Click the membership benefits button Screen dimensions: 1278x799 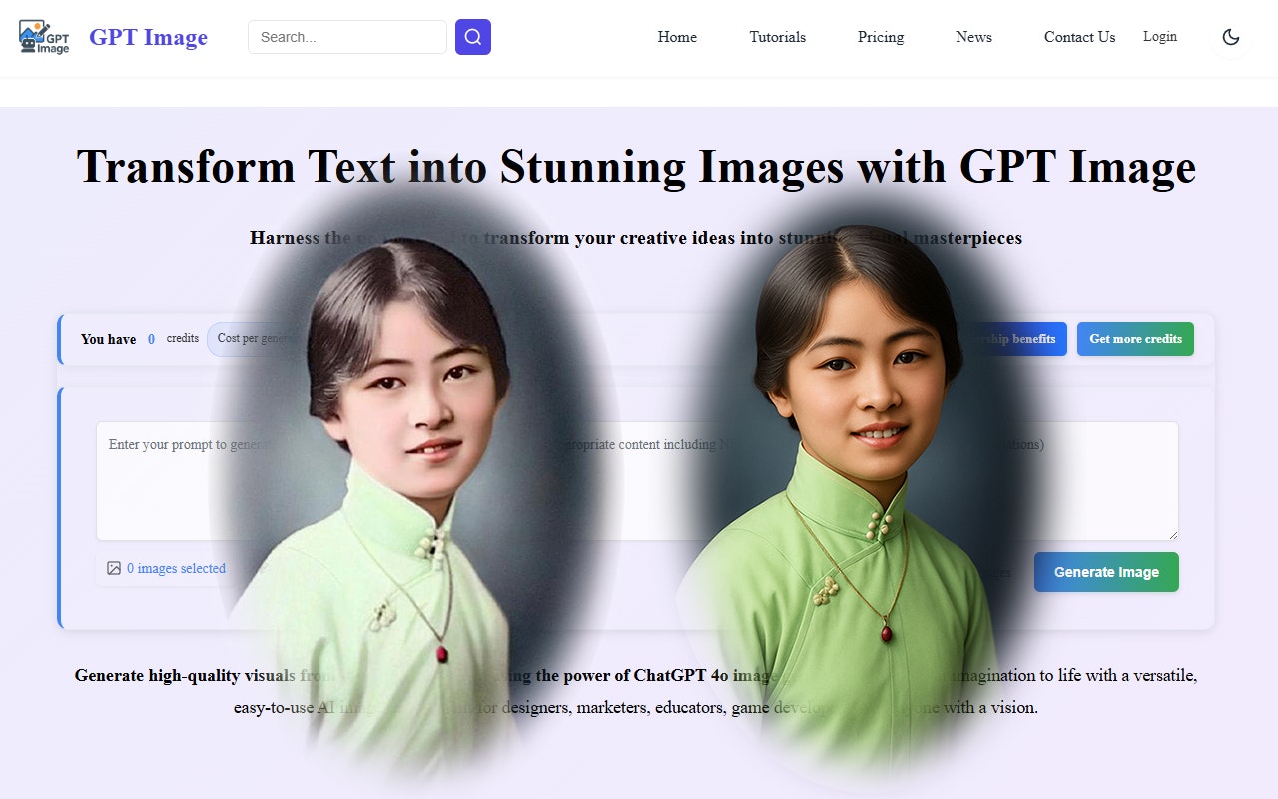(1010, 339)
